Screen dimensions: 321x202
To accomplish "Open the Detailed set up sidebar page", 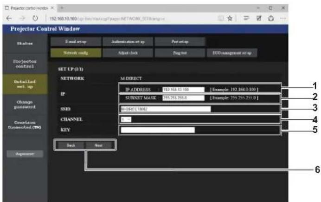I will pyautogui.click(x=25, y=84).
